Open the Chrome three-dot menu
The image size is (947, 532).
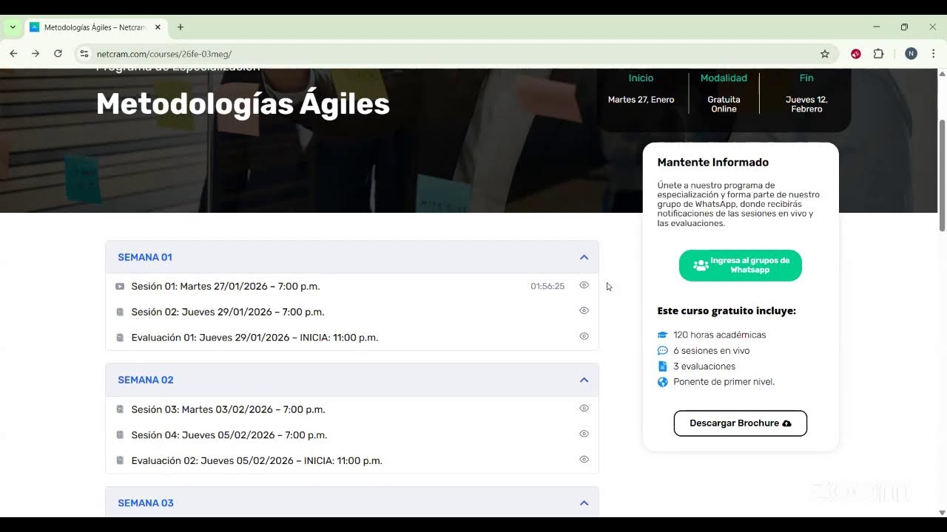tap(933, 54)
